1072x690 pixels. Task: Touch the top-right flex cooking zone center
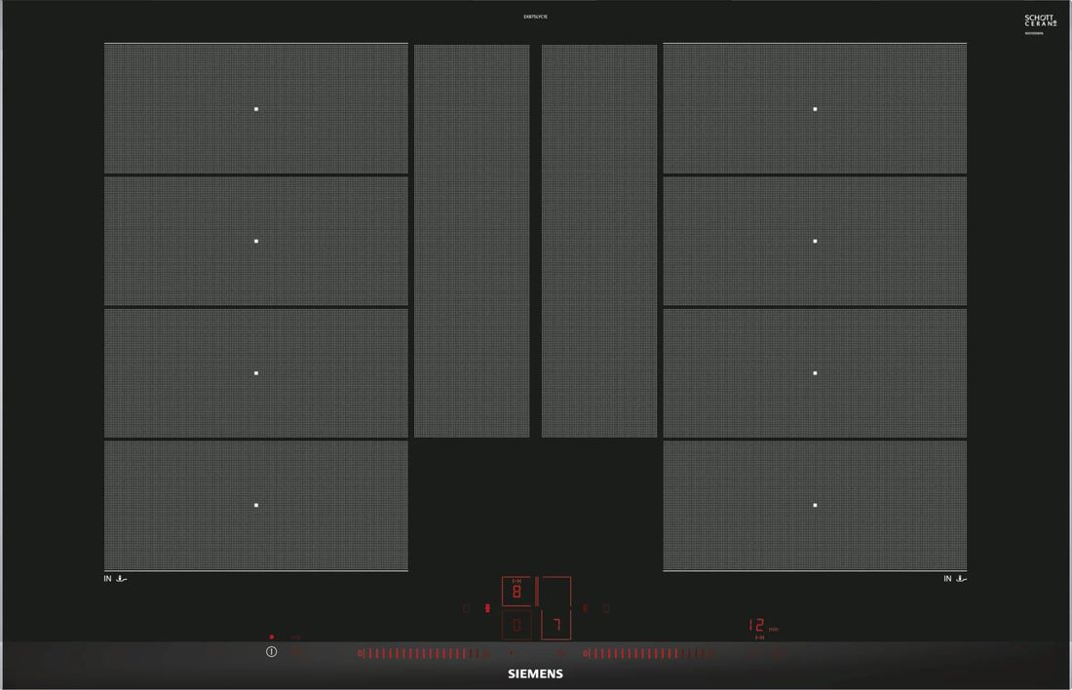[x=815, y=109]
